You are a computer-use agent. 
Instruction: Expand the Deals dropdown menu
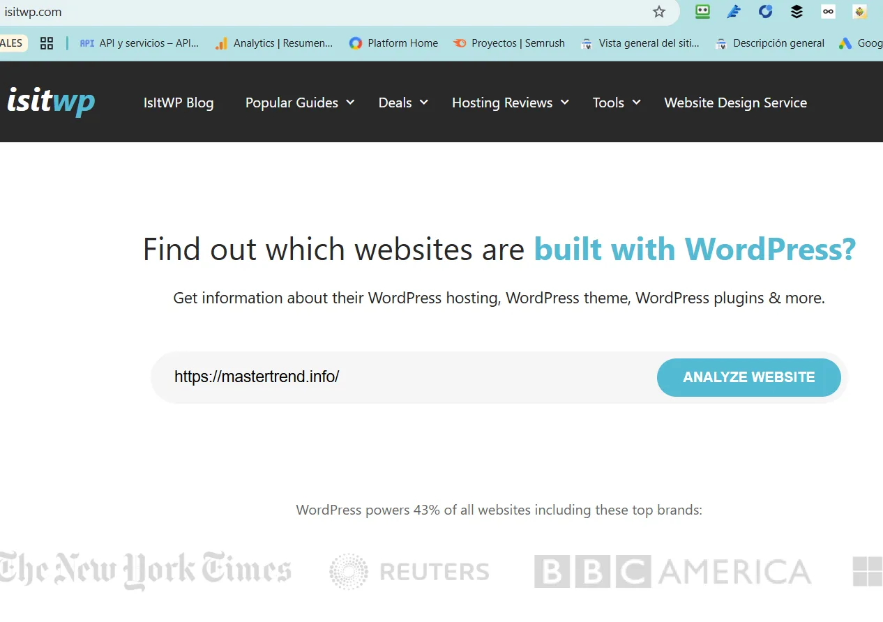(x=403, y=103)
